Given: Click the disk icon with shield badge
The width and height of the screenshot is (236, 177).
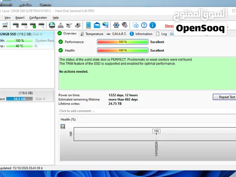Looking at the screenshot, I should tap(16, 25).
